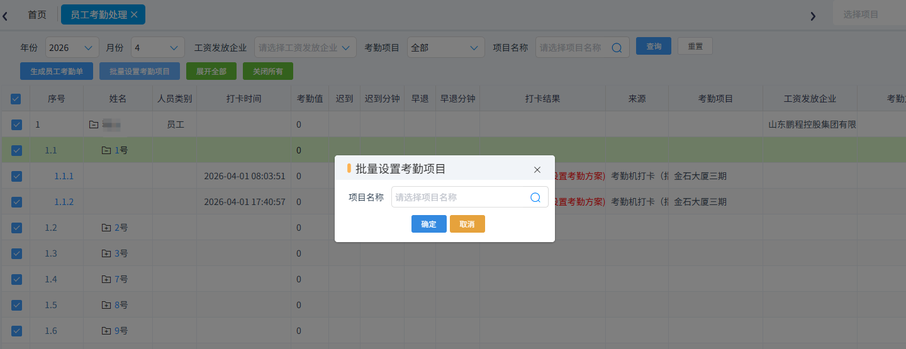The image size is (906, 349).
Task: Click the 批量设置考勤项目 button
Action: click(x=140, y=71)
